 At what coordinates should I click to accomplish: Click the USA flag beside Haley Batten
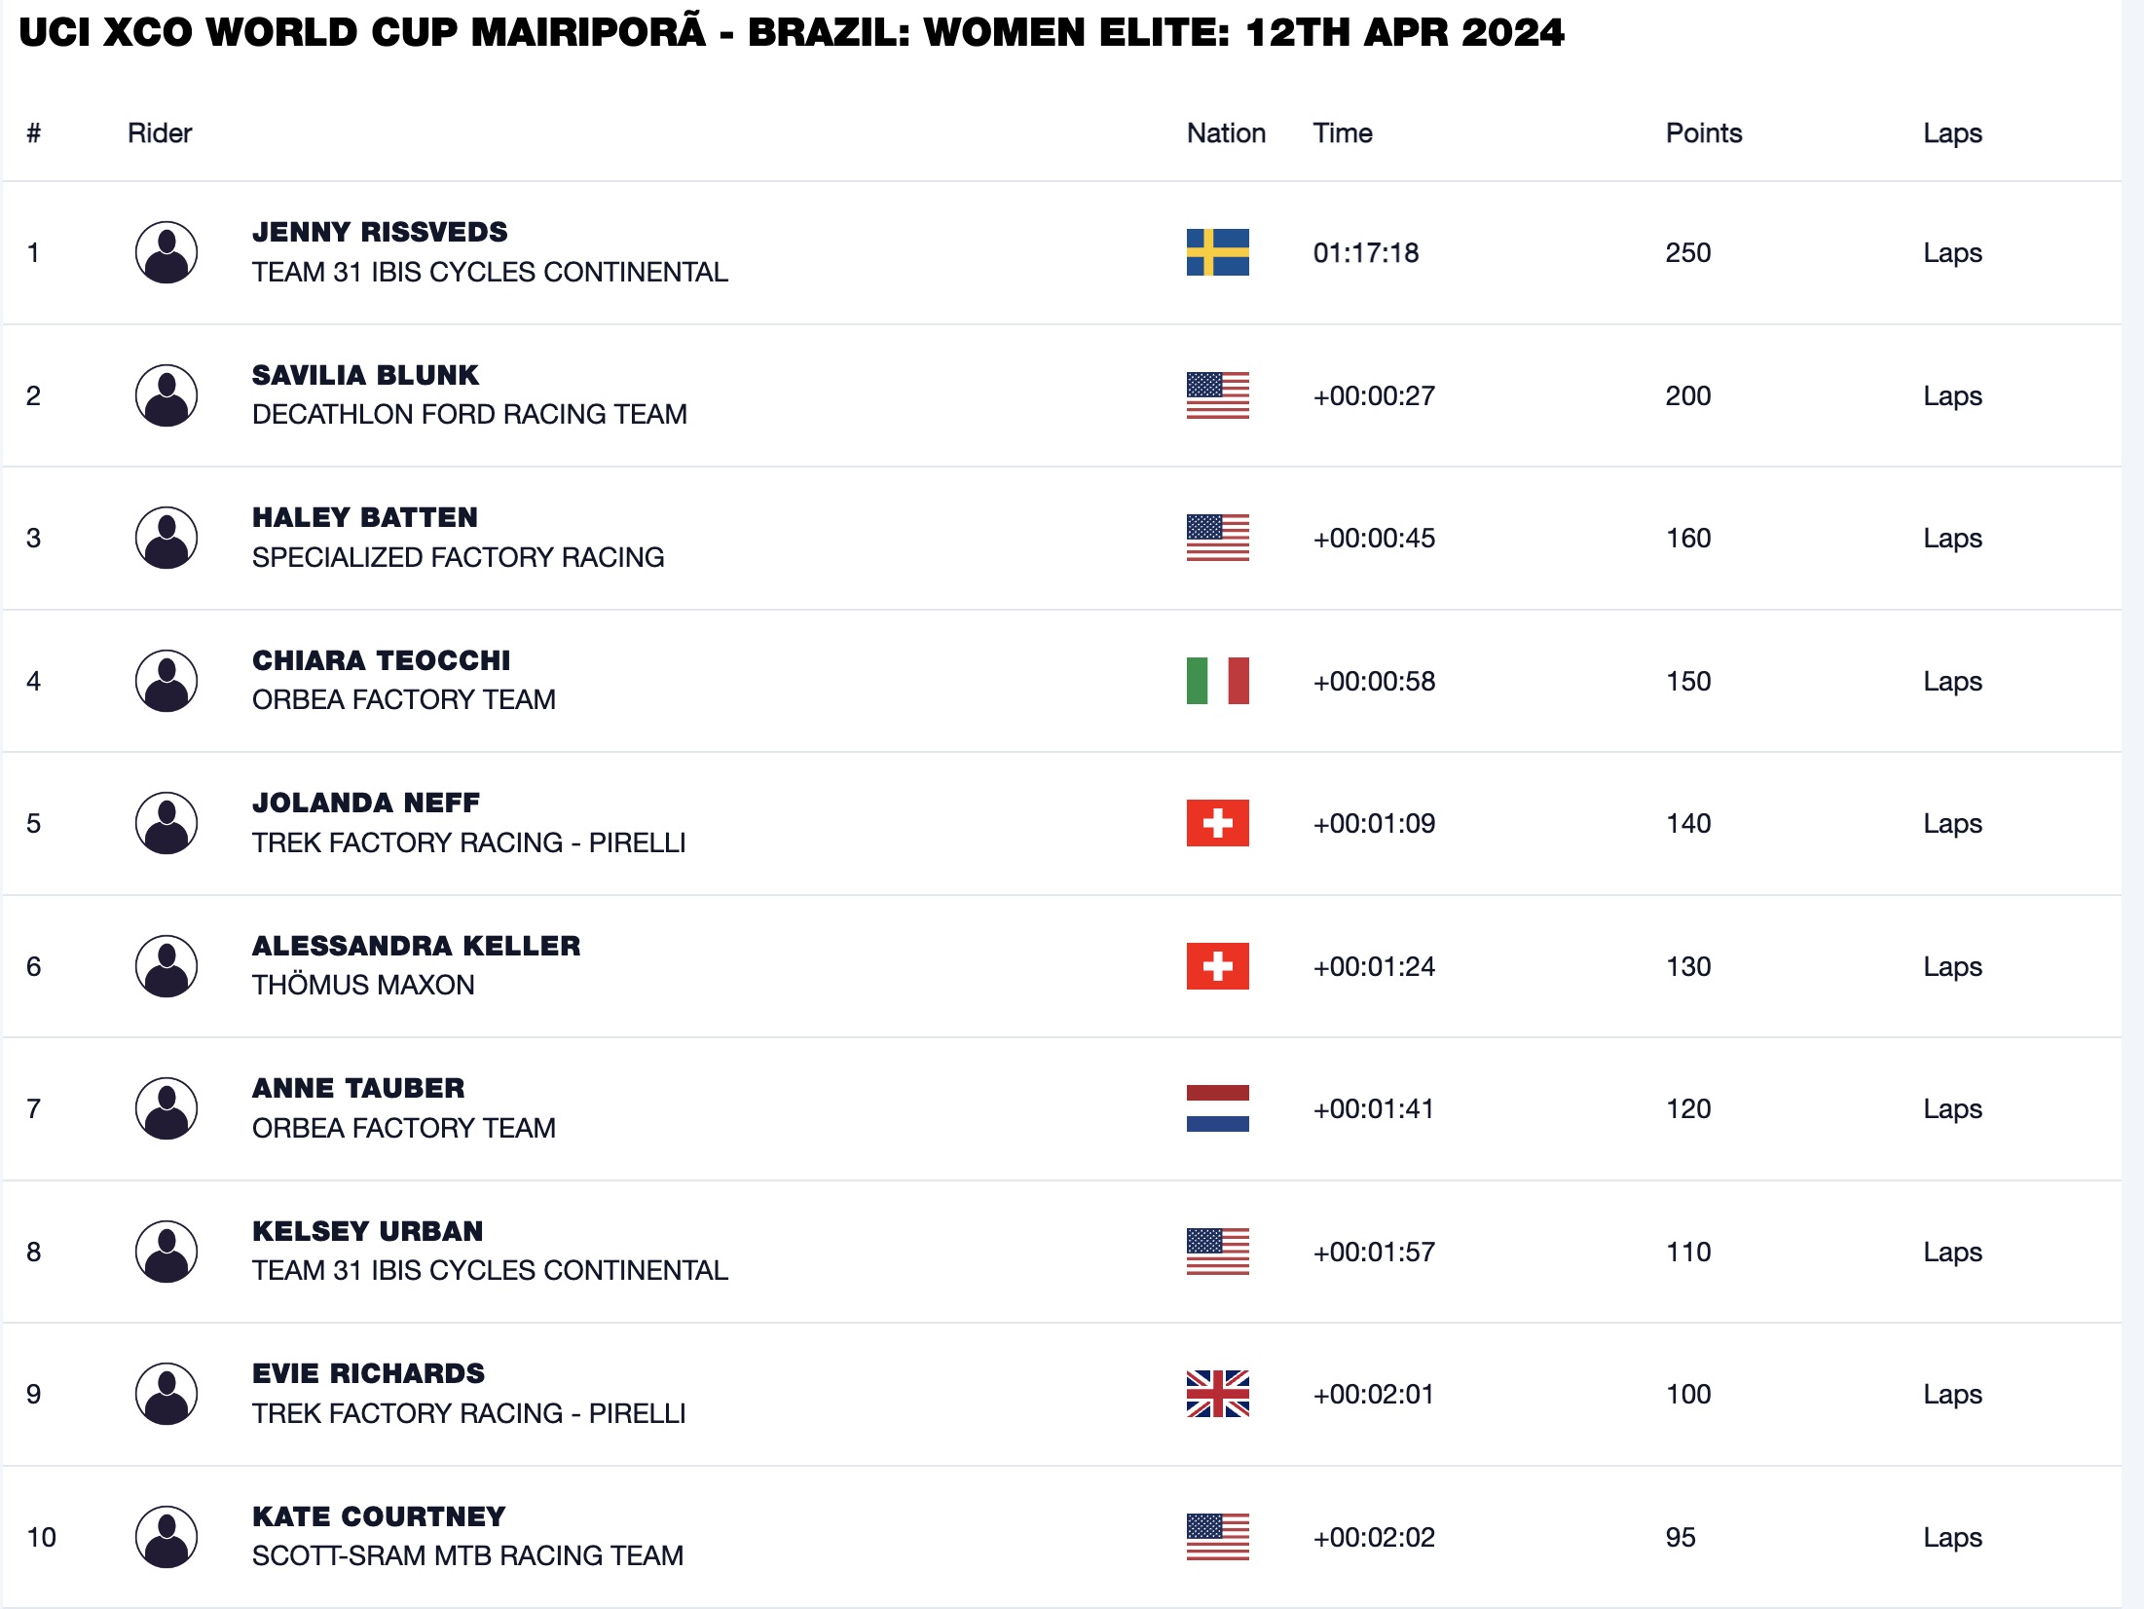1217,538
